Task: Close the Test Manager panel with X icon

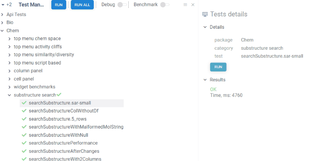Action: (x=193, y=5)
